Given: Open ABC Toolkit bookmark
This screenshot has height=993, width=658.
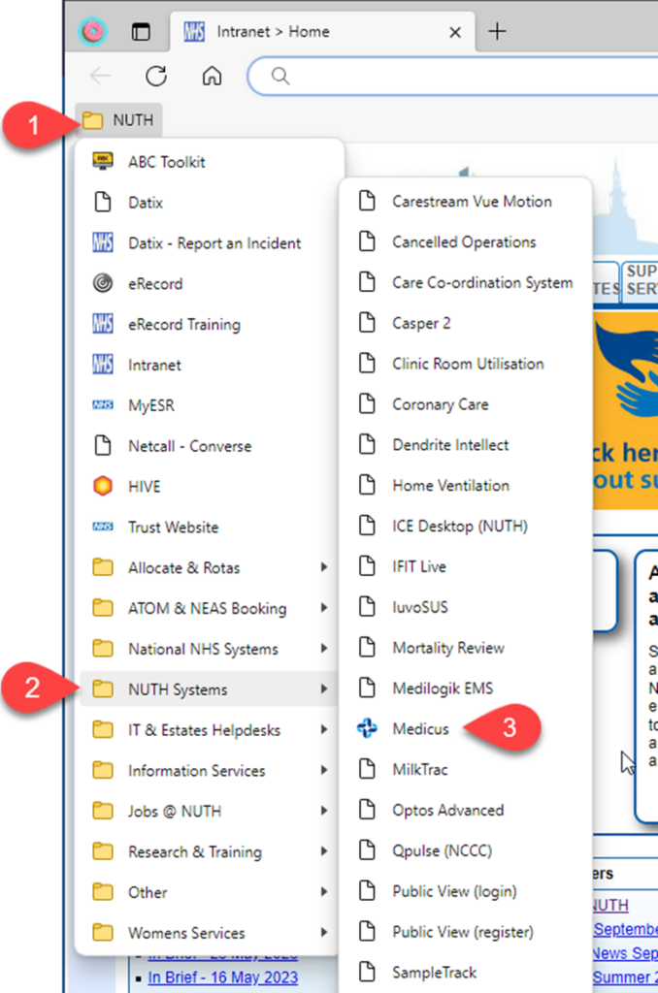Looking at the screenshot, I should point(210,162).
